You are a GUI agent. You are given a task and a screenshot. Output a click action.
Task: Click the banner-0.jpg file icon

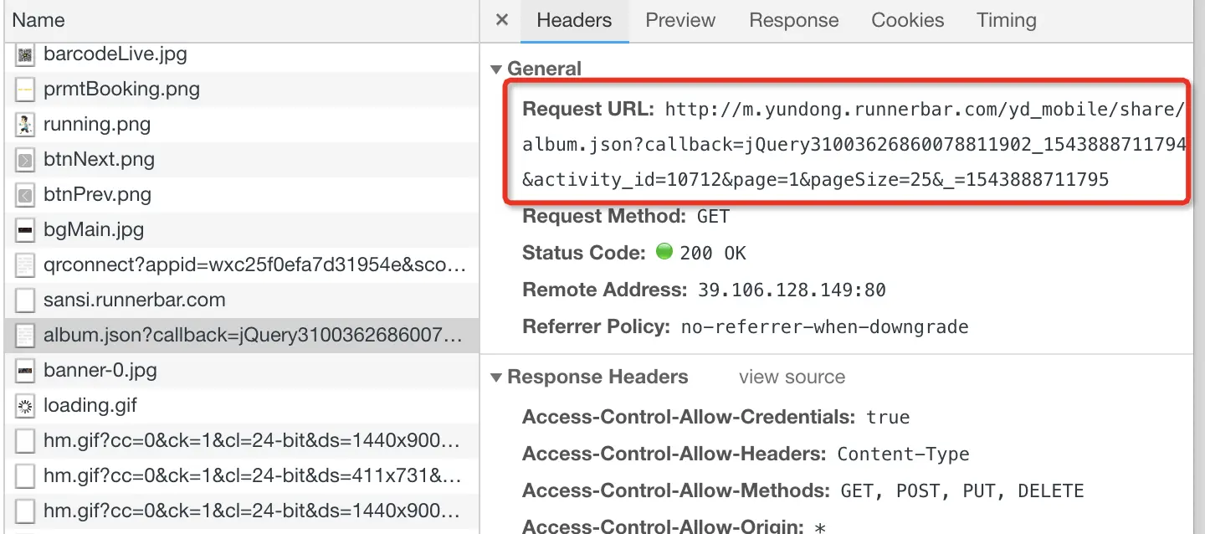(x=25, y=371)
